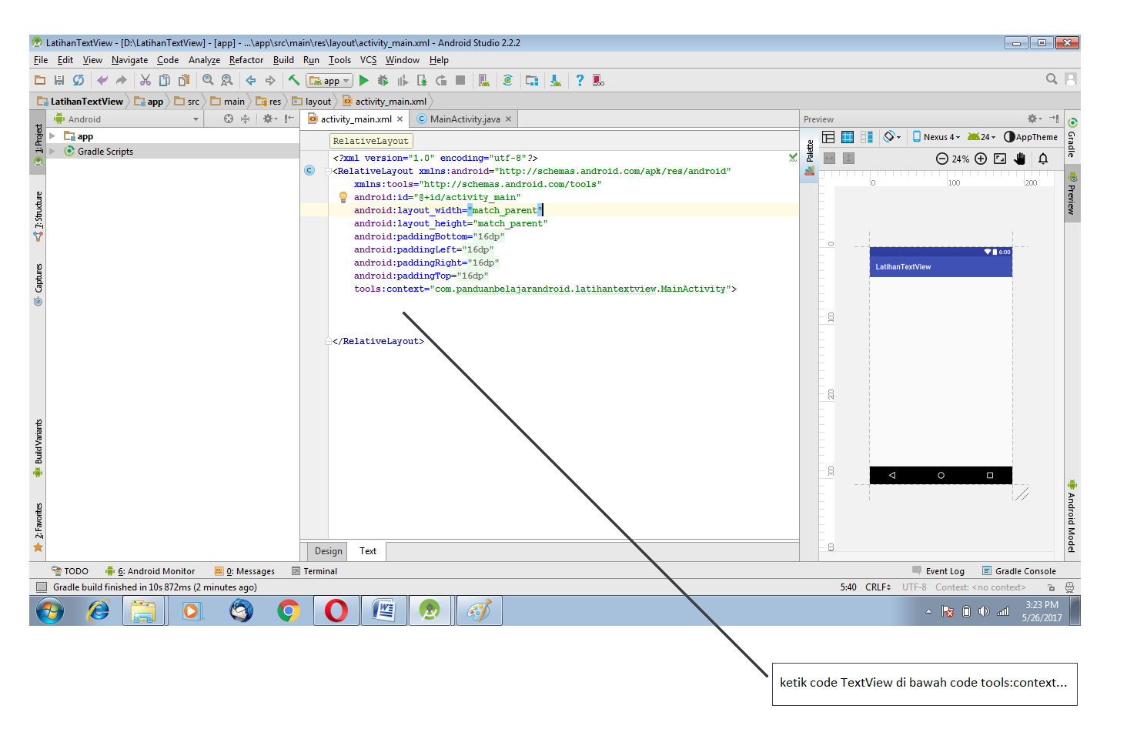Click the Copy icon in toolbar
Viewport: 1137px width, 749px height.
(164, 80)
